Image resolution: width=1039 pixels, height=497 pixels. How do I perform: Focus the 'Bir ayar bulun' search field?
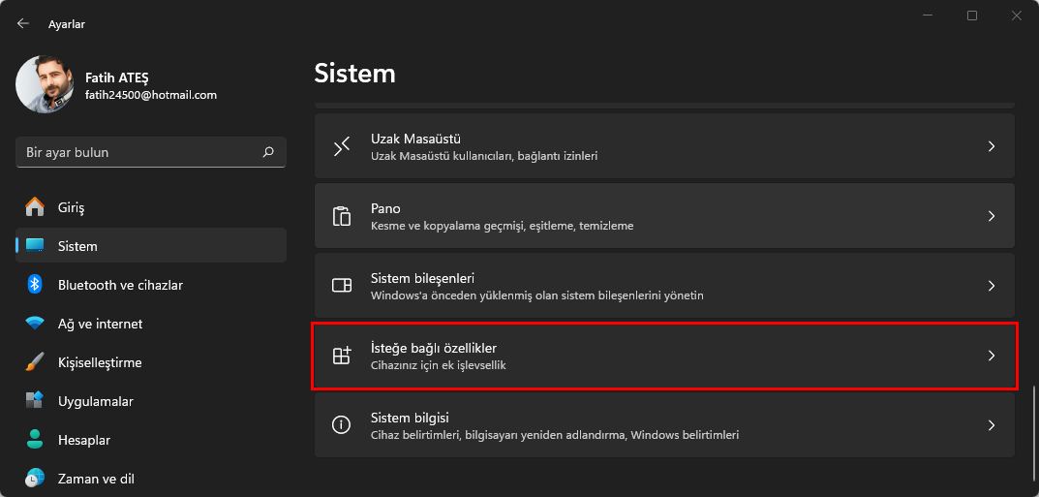(x=151, y=152)
